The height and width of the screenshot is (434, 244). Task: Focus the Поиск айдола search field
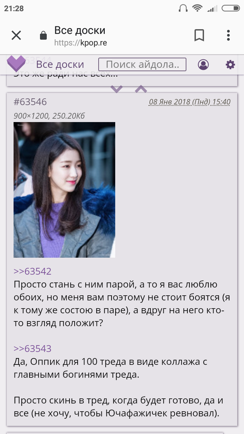(x=142, y=64)
